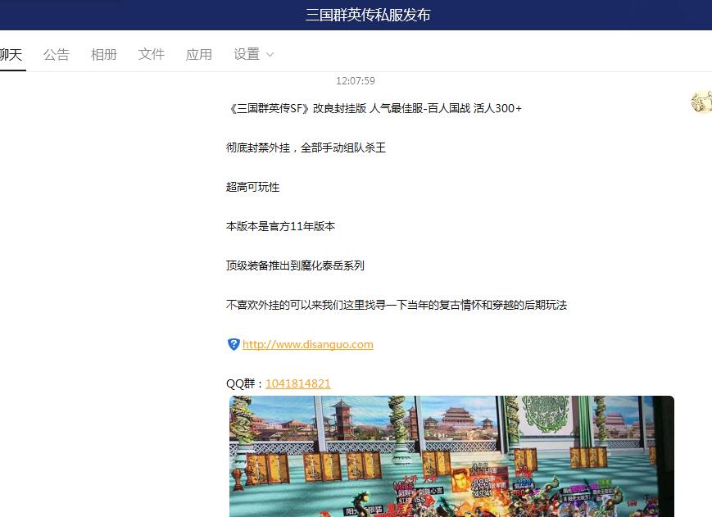This screenshot has width=712, height=517.
Task: Click the QQ group number 1041814821
Action: tap(298, 384)
